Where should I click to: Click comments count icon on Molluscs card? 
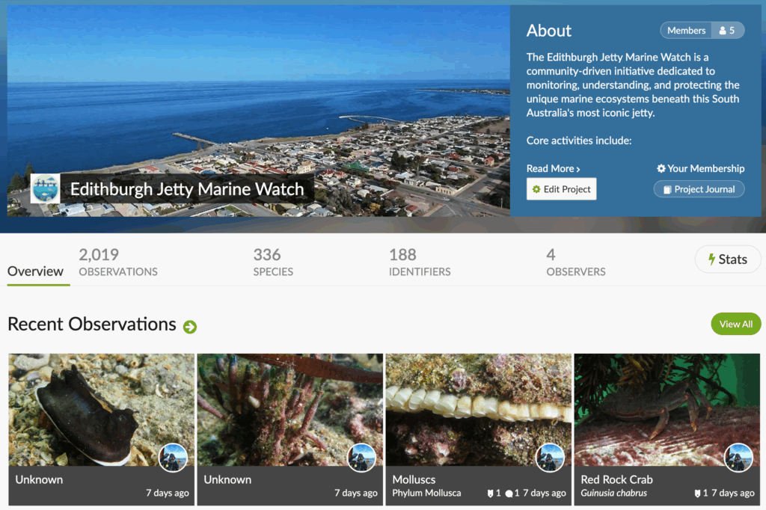point(509,494)
